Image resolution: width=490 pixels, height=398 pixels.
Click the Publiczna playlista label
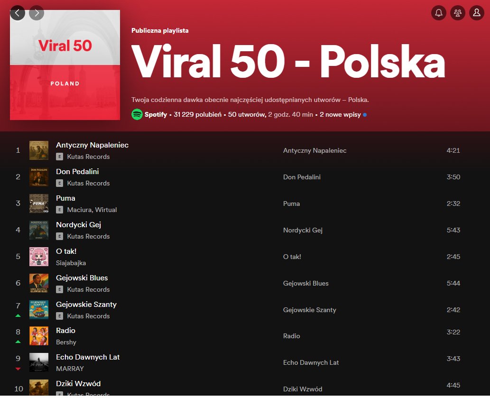[x=160, y=31]
